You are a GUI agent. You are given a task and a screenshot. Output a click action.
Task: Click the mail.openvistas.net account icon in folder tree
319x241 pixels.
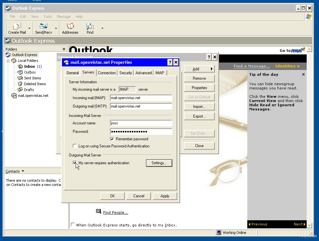(14, 96)
